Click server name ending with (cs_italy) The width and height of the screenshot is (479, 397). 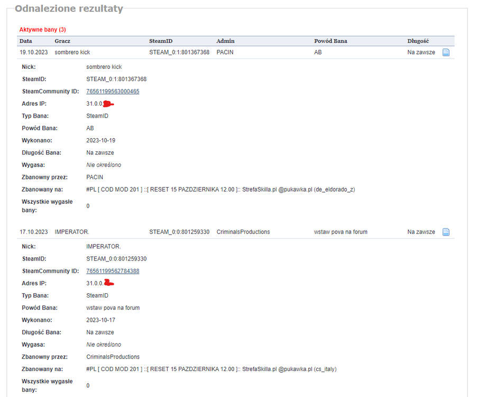[x=211, y=369]
